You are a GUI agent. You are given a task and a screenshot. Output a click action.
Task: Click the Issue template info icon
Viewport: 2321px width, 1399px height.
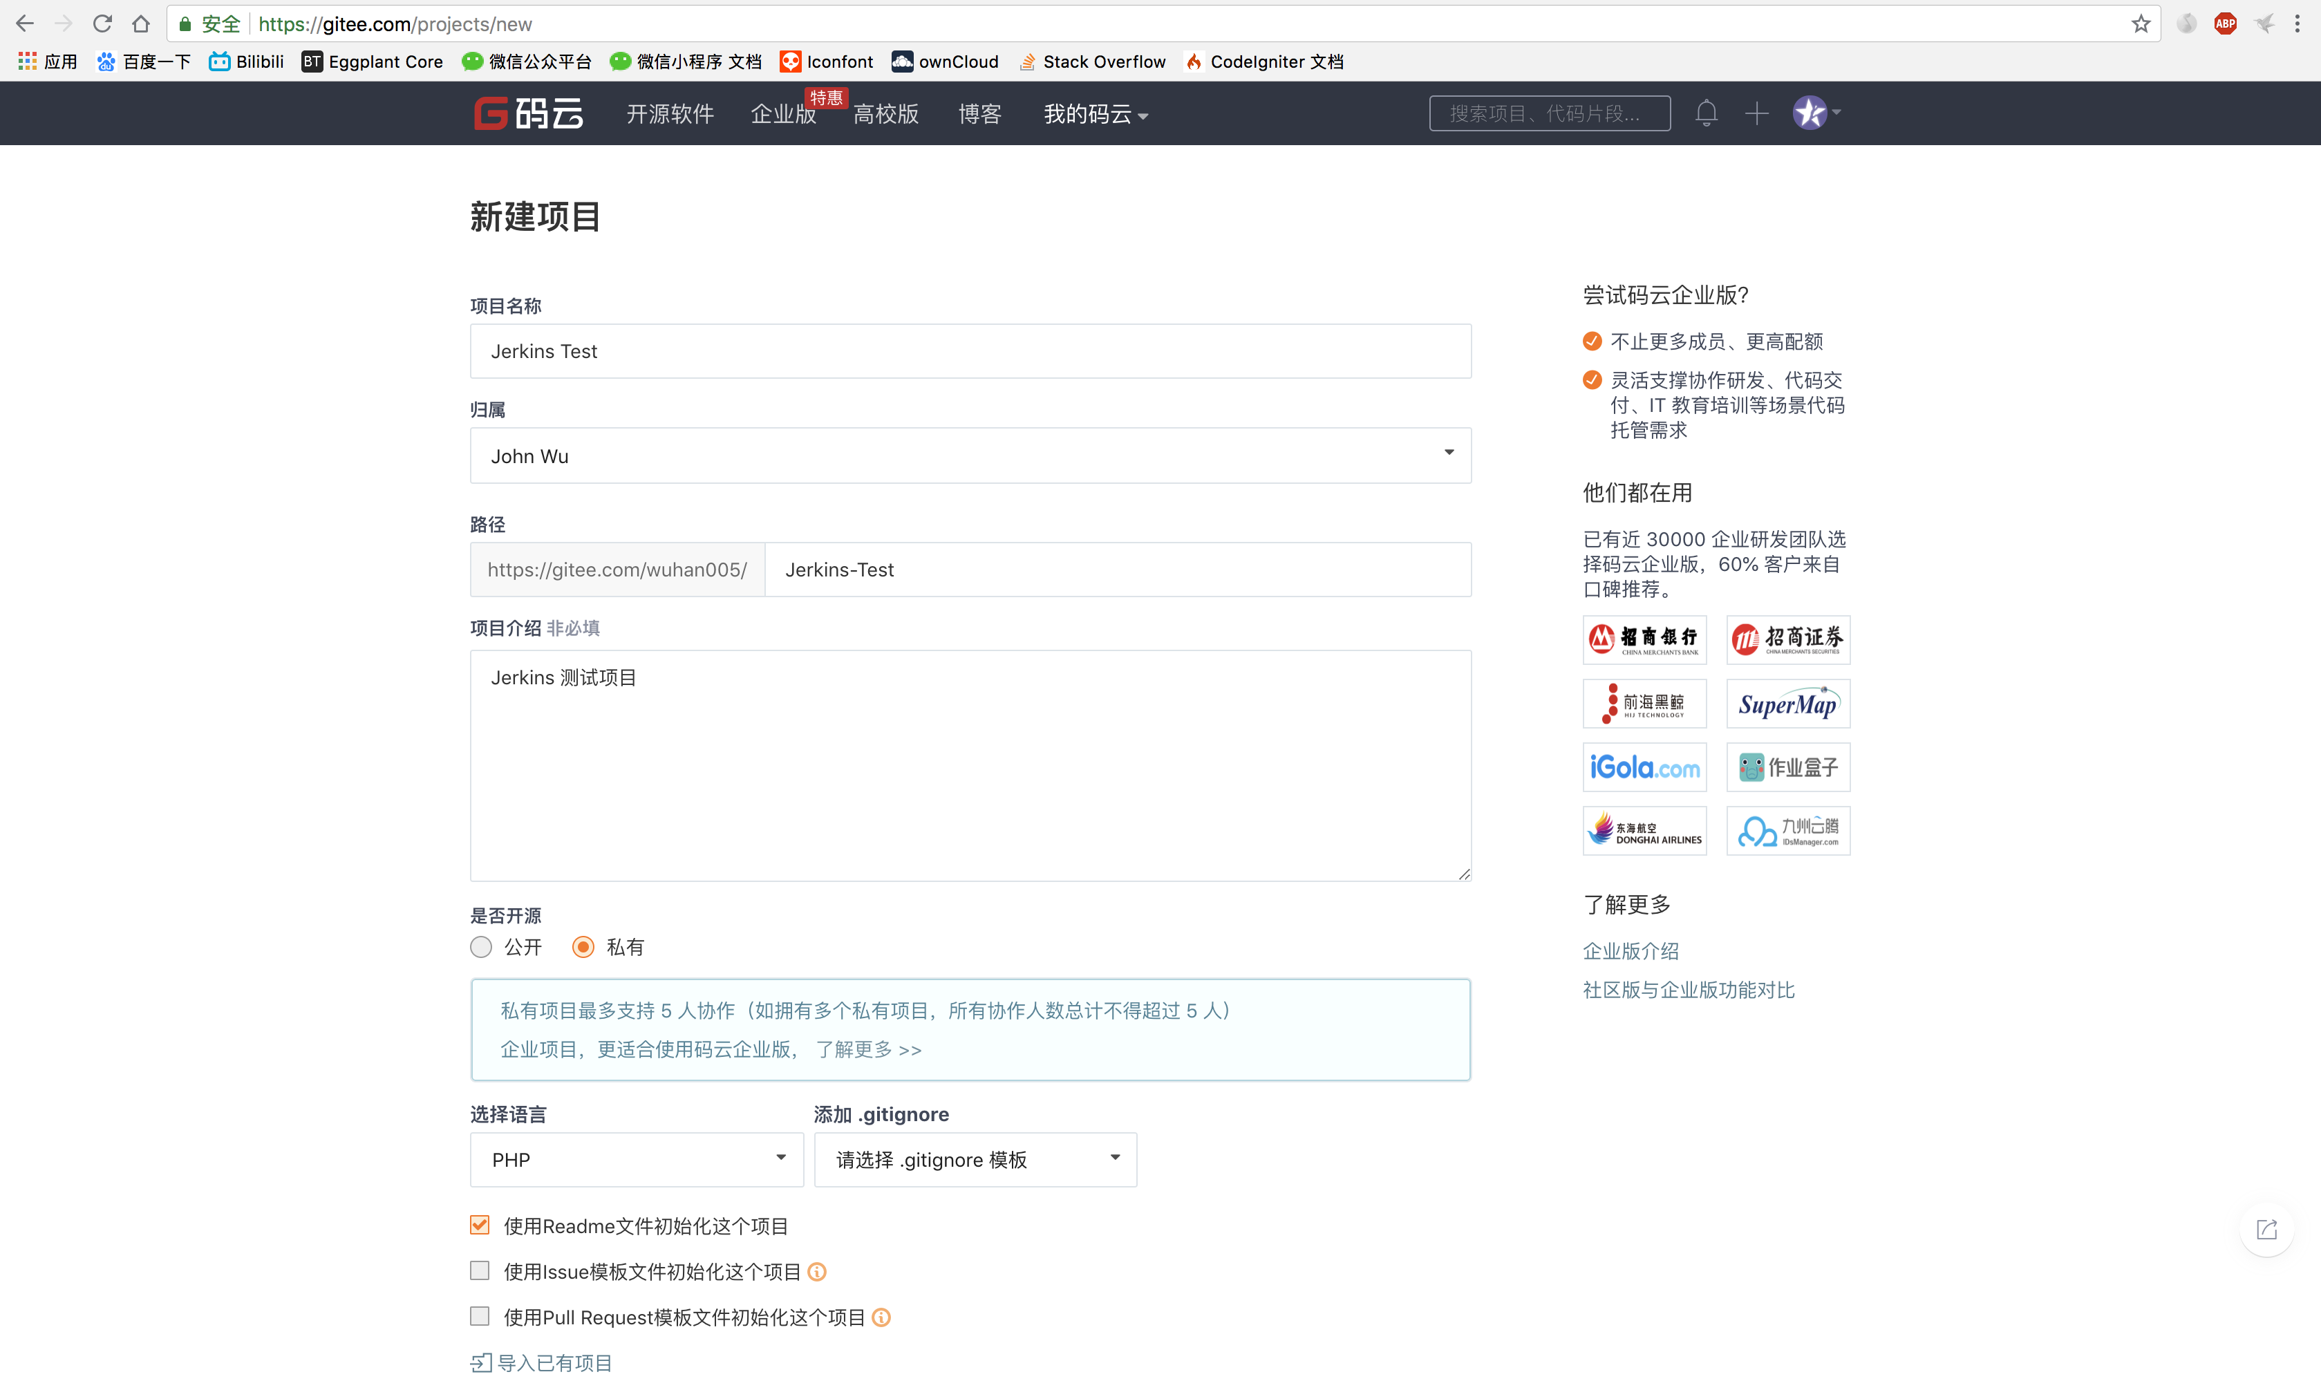tap(817, 1272)
